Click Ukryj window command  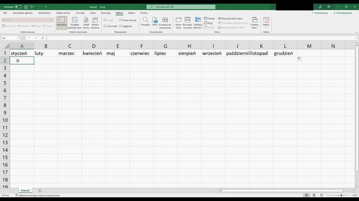click(208, 23)
